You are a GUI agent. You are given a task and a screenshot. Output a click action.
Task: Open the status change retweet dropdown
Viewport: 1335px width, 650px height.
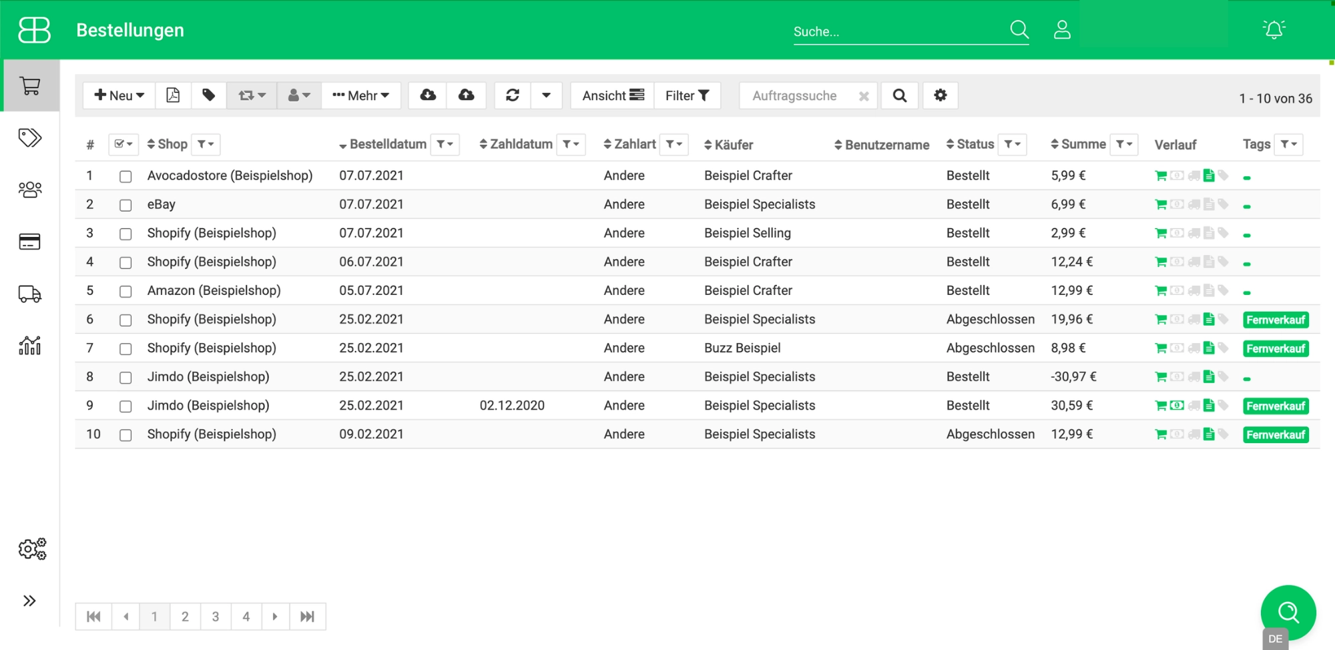[x=252, y=95]
